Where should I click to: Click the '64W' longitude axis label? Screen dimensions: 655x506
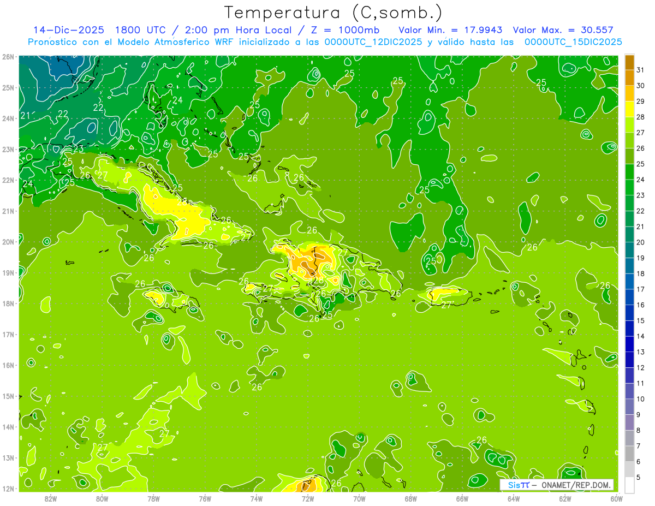pyautogui.click(x=514, y=498)
